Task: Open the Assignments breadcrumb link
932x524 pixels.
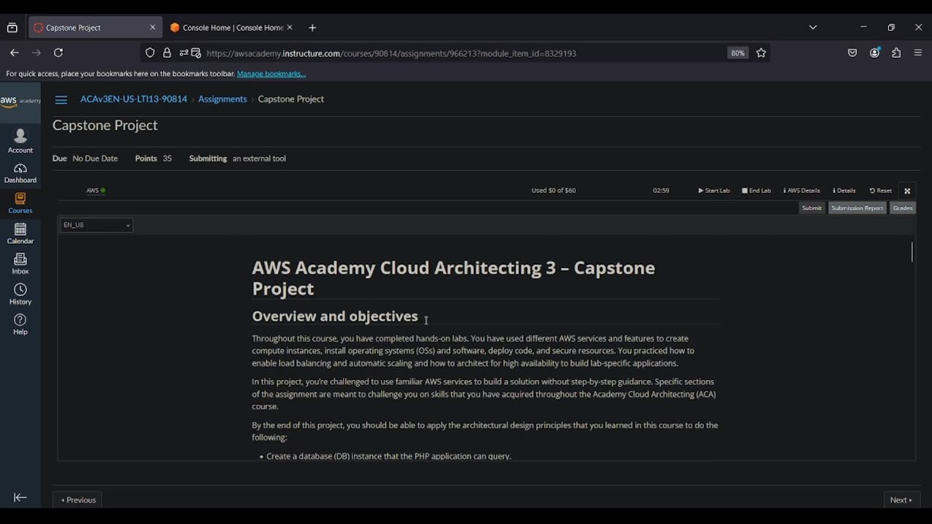Action: point(223,99)
